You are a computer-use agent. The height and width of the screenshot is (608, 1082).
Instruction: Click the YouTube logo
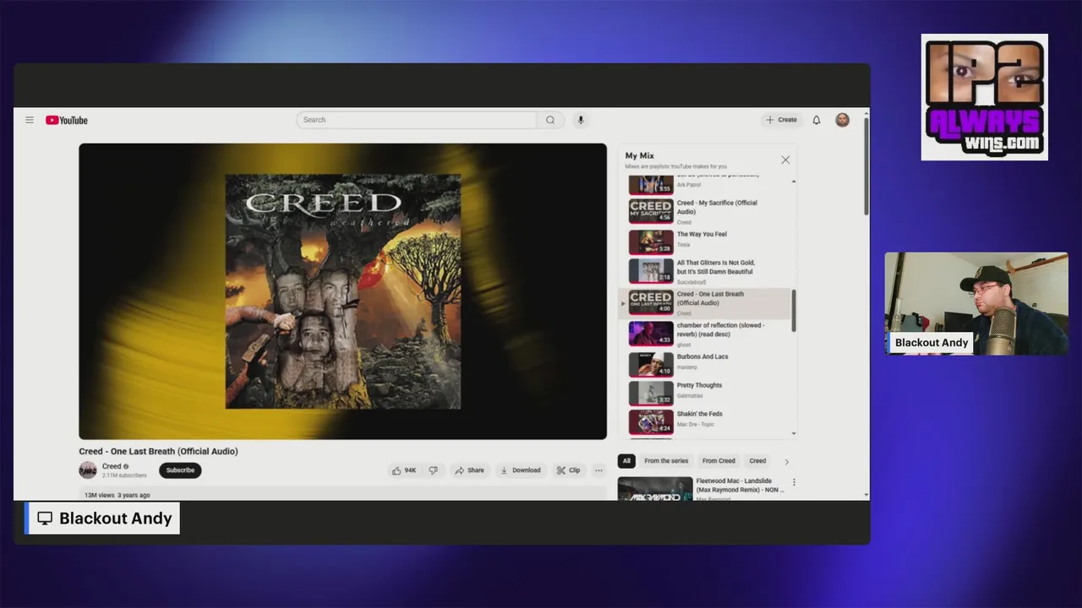pos(67,120)
